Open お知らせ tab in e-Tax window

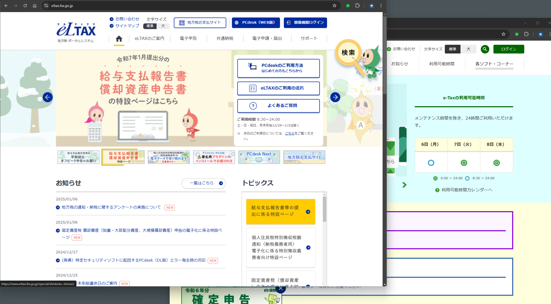click(399, 64)
